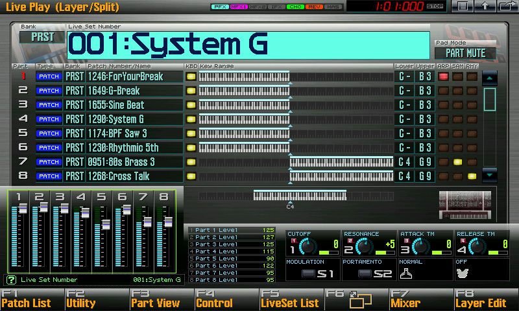519x311 pixels.
Task: Open F4 Control
Action: 226,299
